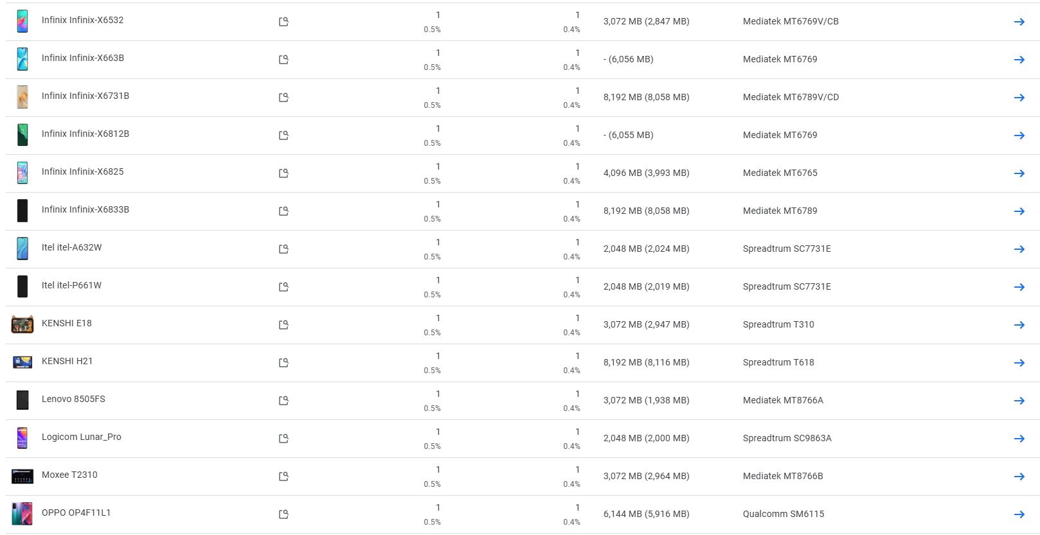Click the Logicom Lunar_Pro phone thumbnail
This screenshot has width=1040, height=535.
[x=22, y=438]
